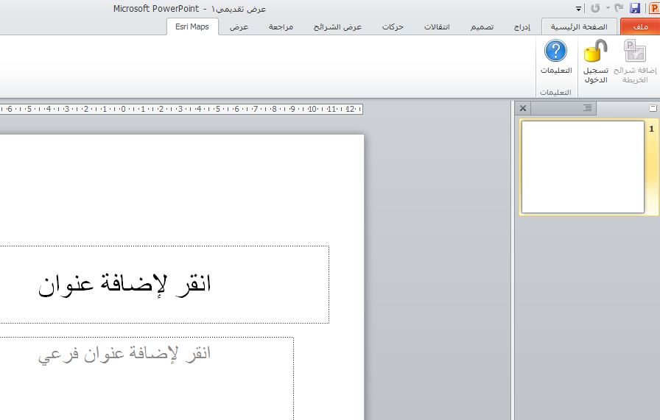Select slide 1 thumbnail
The image size is (660, 420).
[x=583, y=167]
